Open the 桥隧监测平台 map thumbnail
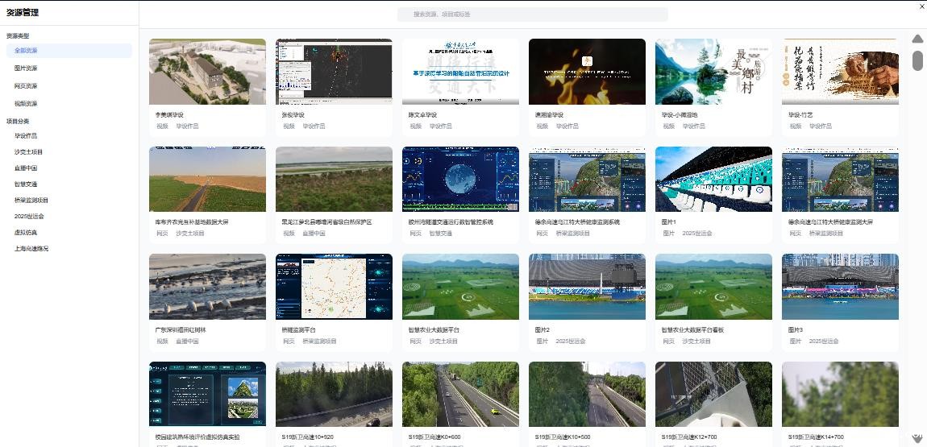 [334, 287]
